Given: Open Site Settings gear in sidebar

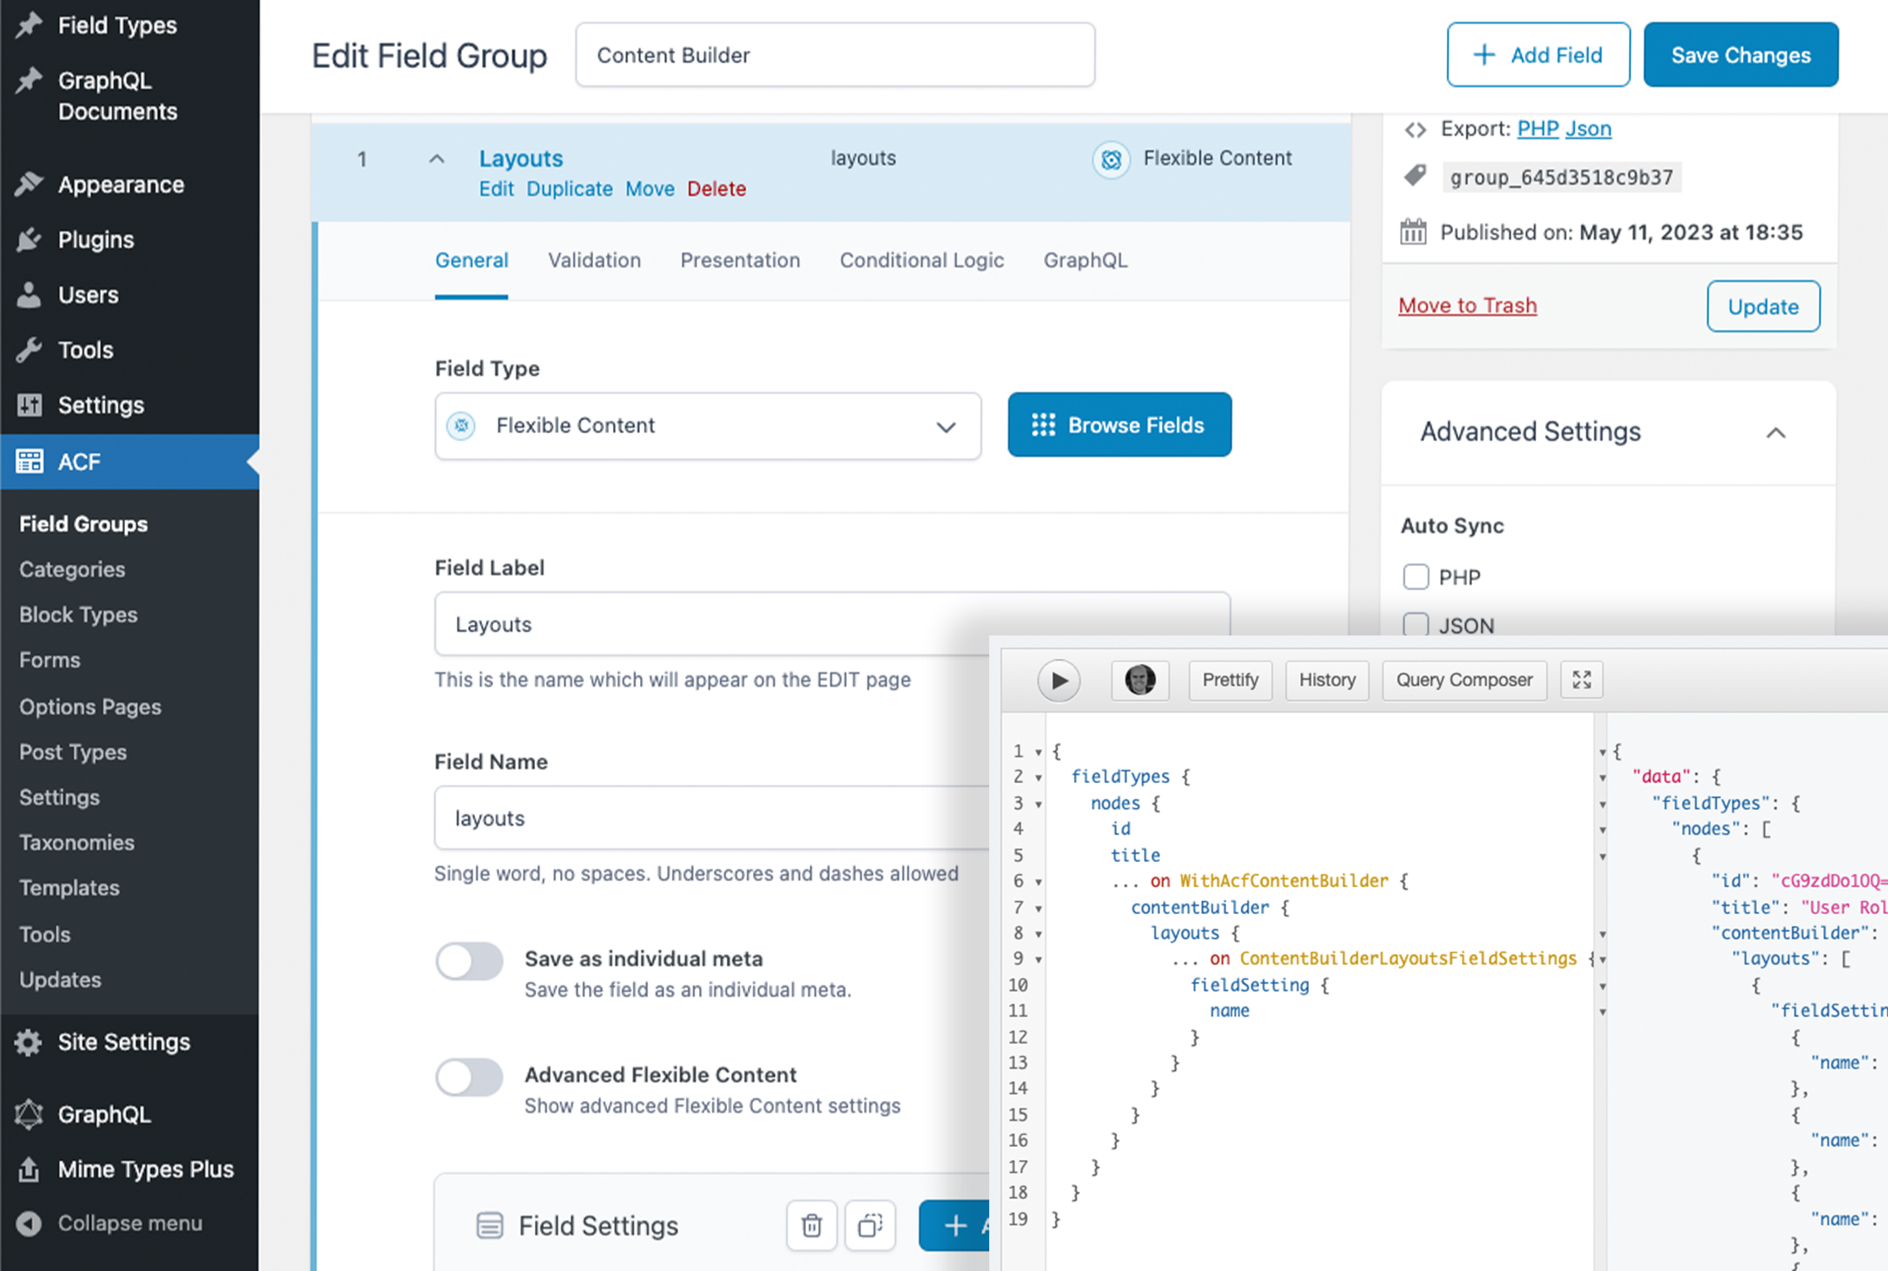Looking at the screenshot, I should pyautogui.click(x=29, y=1042).
